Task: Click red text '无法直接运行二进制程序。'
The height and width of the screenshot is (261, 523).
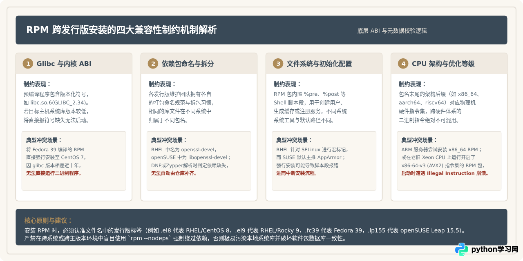Action: click(x=54, y=173)
